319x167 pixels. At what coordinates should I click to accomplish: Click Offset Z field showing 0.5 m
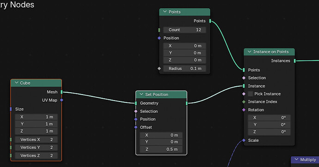coord(161,149)
